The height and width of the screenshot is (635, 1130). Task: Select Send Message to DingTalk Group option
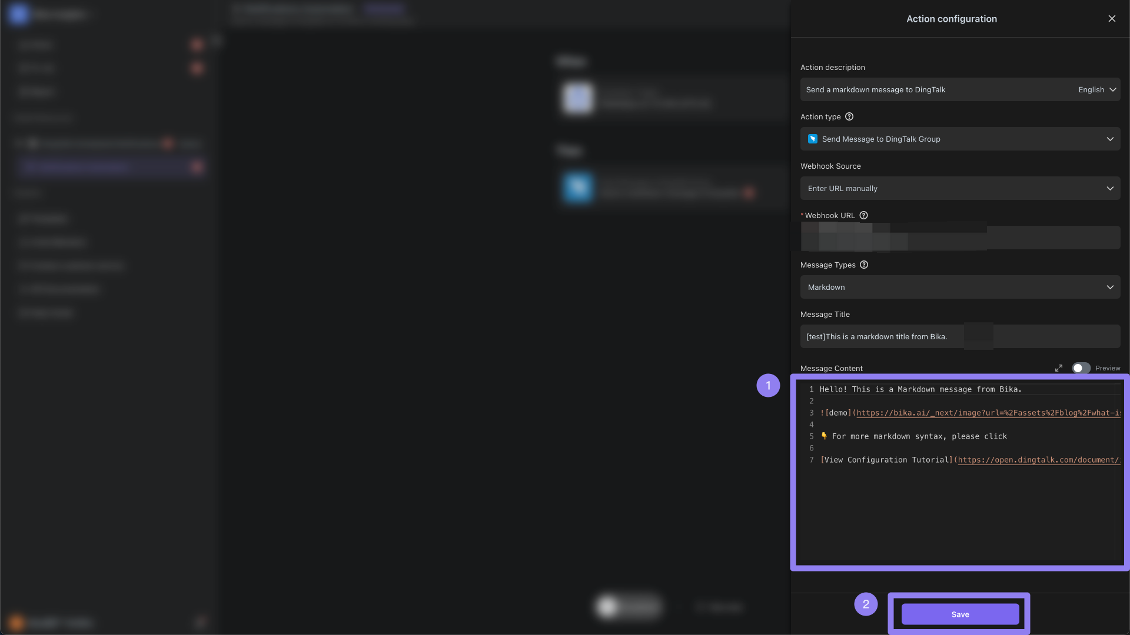[960, 139]
